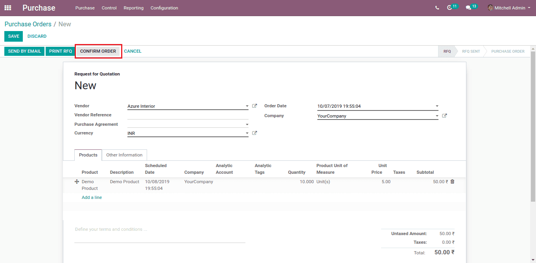Viewport: 536px width, 263px height.
Task: Click the unit price cell 5.00
Action: pos(386,182)
